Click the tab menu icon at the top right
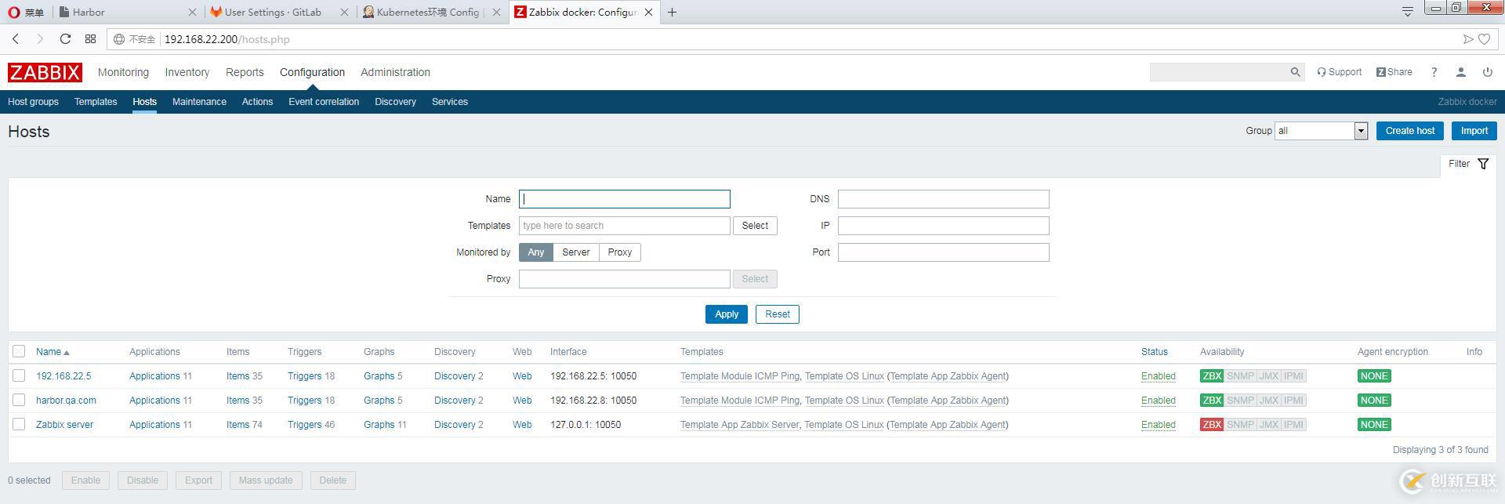 [1408, 11]
